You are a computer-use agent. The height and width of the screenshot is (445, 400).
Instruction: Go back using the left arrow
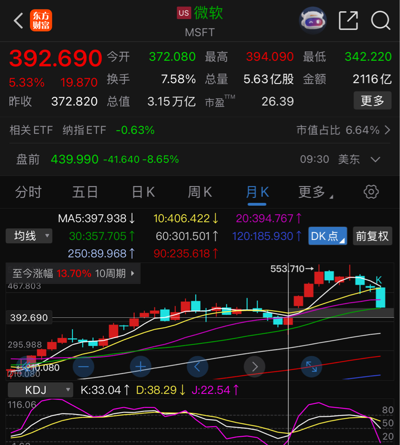pos(18,21)
